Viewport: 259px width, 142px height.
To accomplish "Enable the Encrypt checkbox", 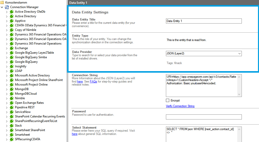I will [x=168, y=100].
